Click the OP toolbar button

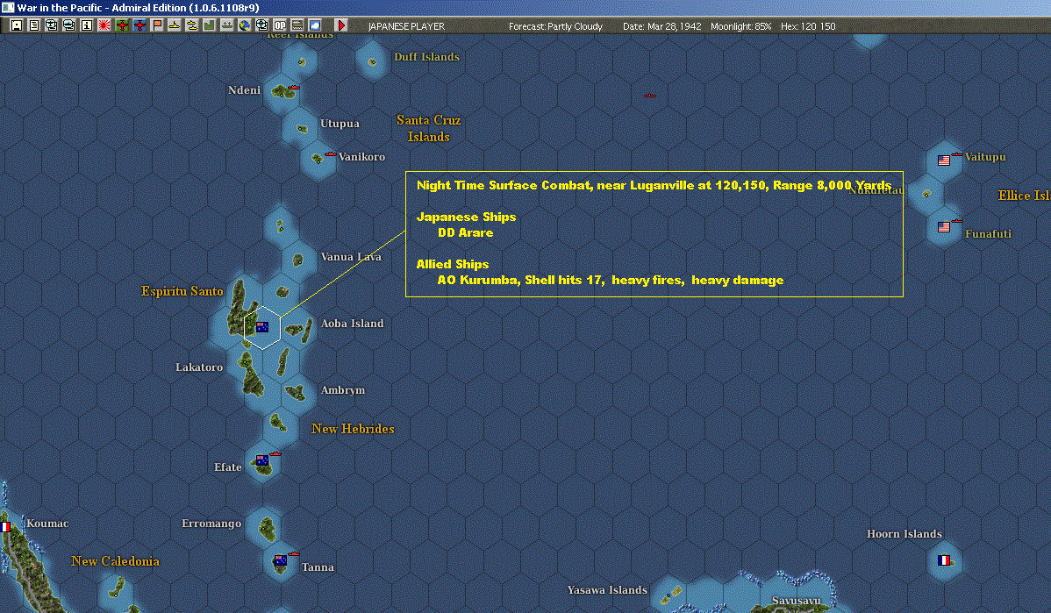(x=280, y=25)
